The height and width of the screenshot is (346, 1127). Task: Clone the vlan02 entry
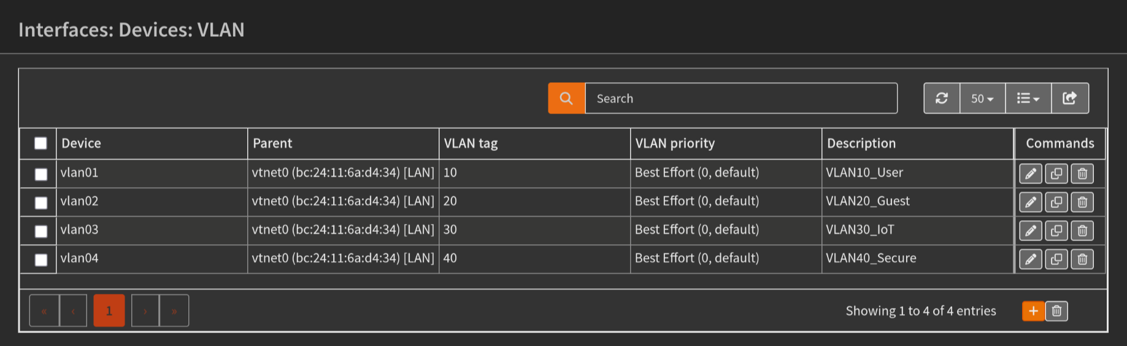1056,202
